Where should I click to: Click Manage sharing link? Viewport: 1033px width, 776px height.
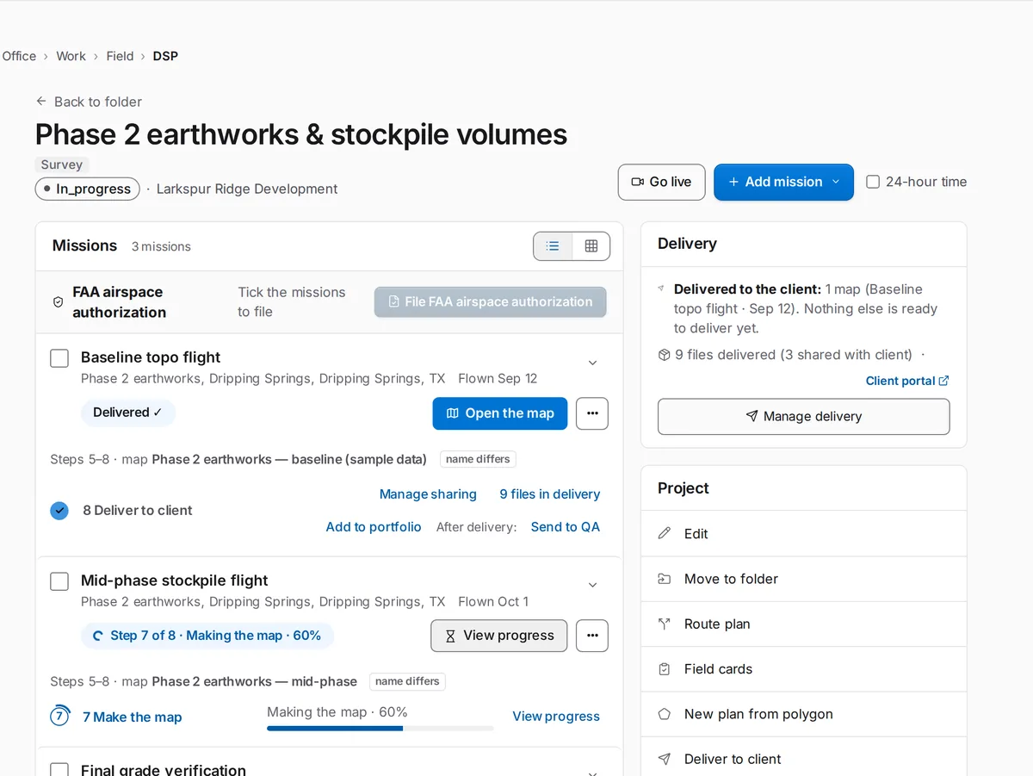click(x=428, y=494)
